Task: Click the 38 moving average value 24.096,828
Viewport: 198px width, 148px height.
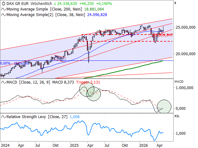Action: tap(97, 15)
